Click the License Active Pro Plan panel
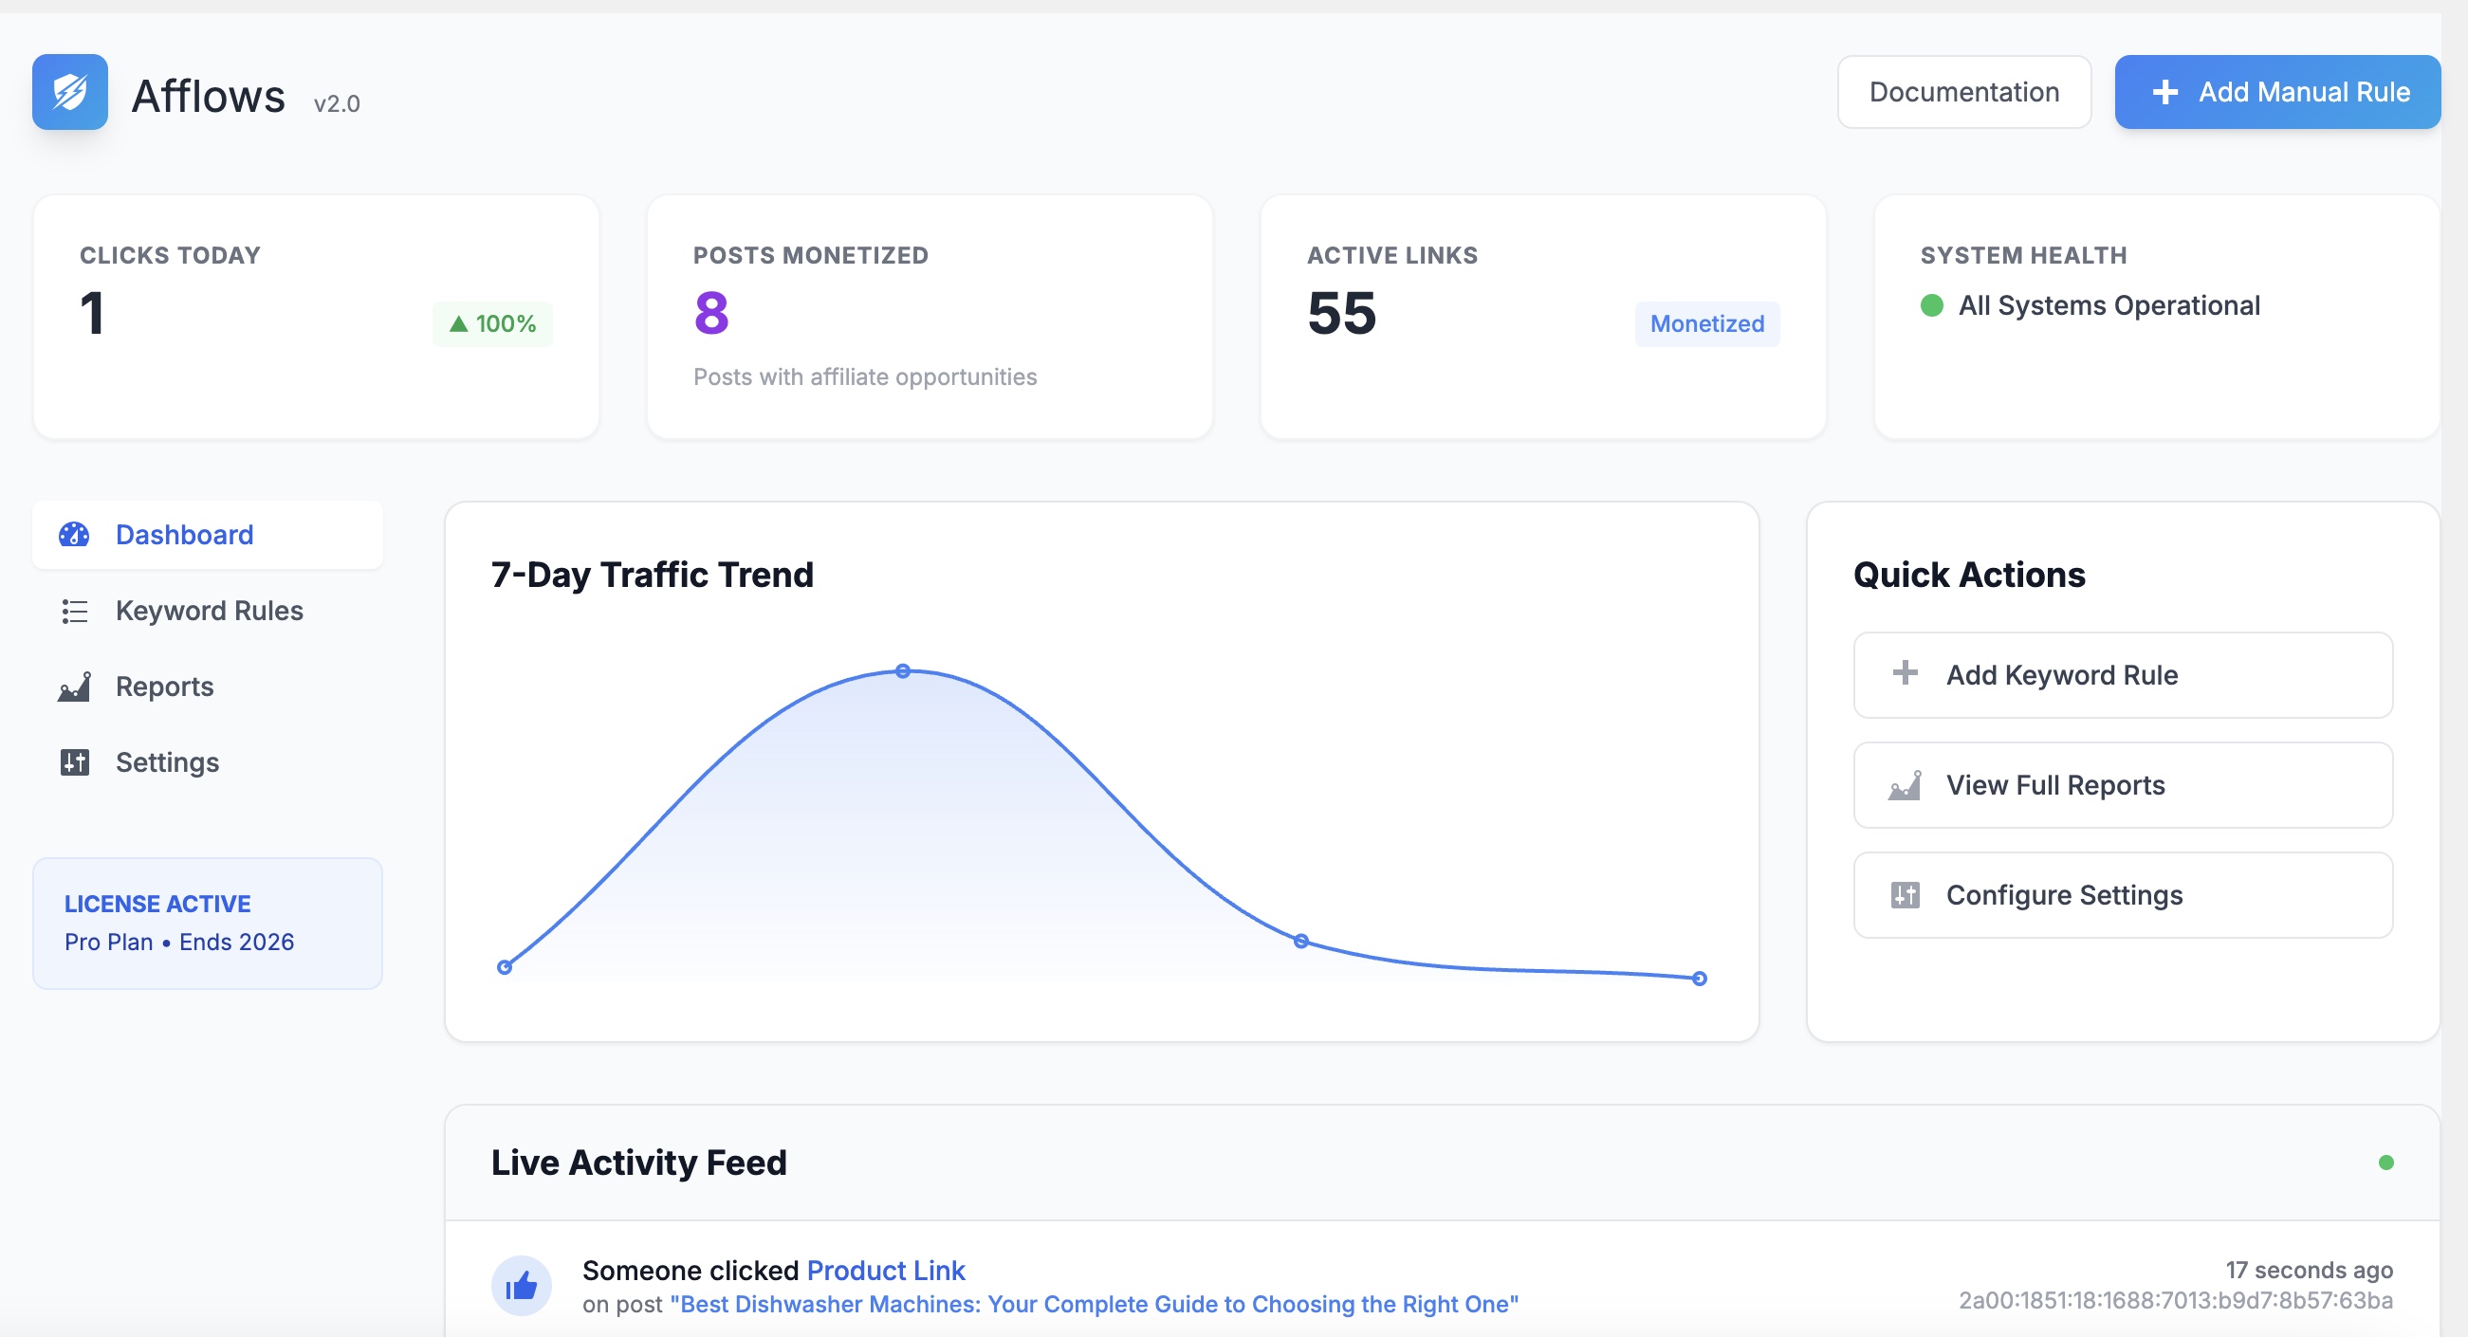The width and height of the screenshot is (2468, 1337). pos(207,922)
